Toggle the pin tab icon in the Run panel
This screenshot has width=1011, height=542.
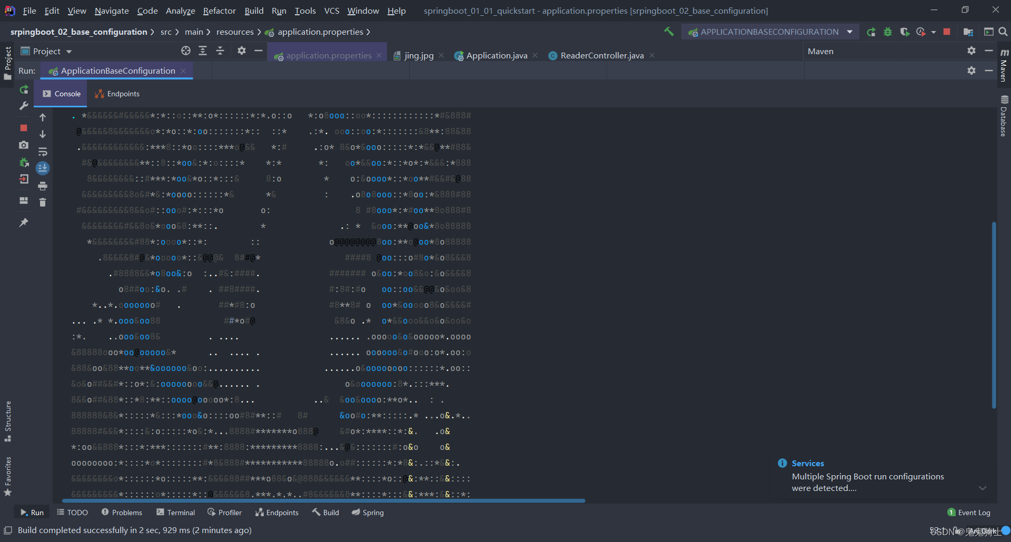point(24,223)
